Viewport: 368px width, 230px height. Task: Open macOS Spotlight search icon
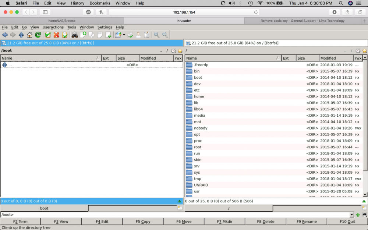pyautogui.click(x=341, y=3)
